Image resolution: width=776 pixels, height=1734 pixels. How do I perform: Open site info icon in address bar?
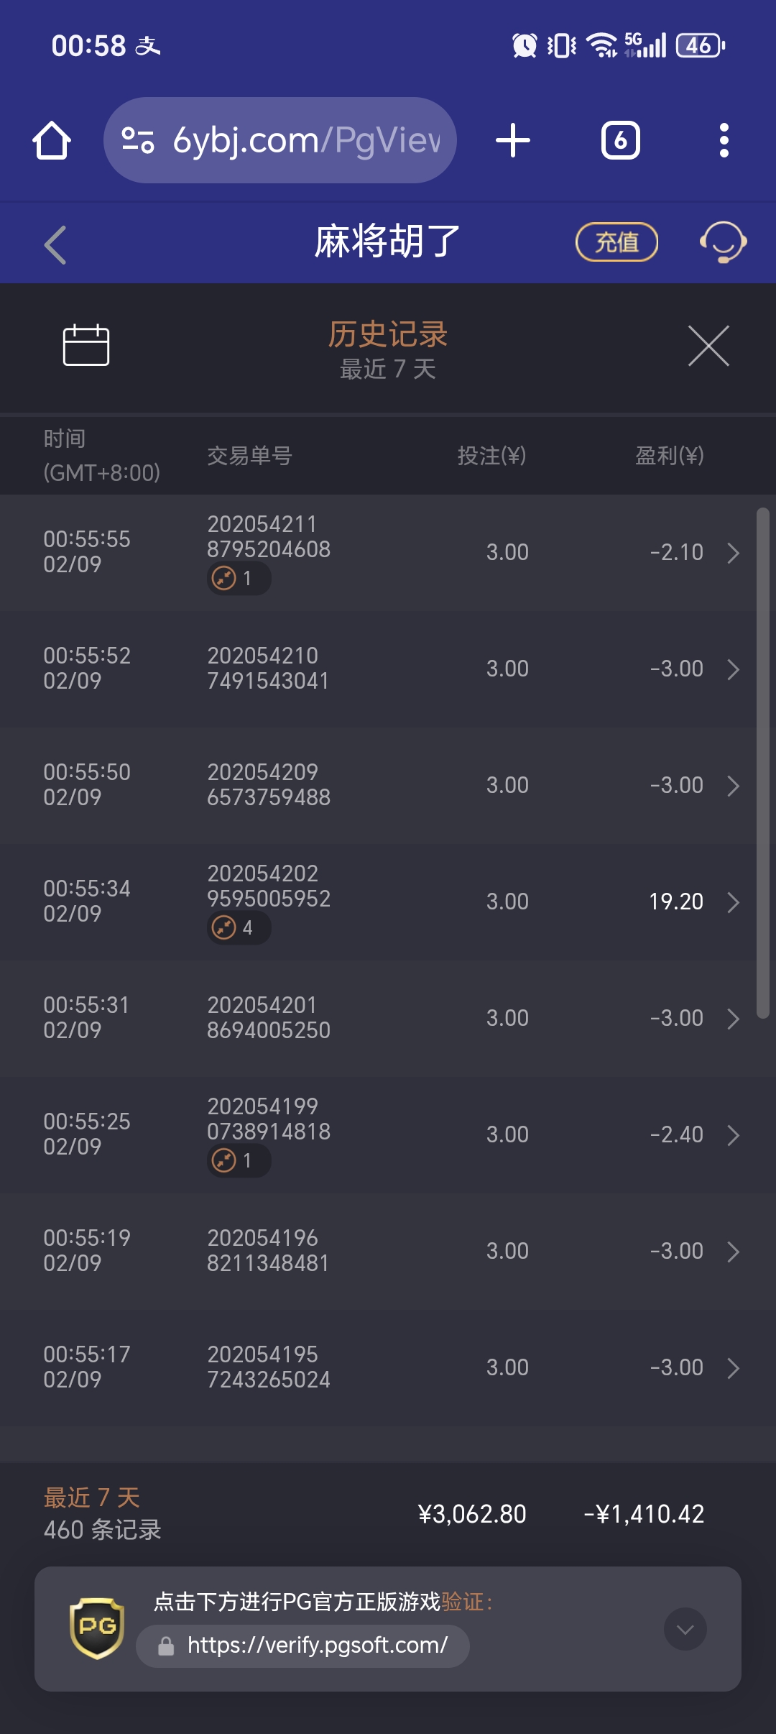138,140
